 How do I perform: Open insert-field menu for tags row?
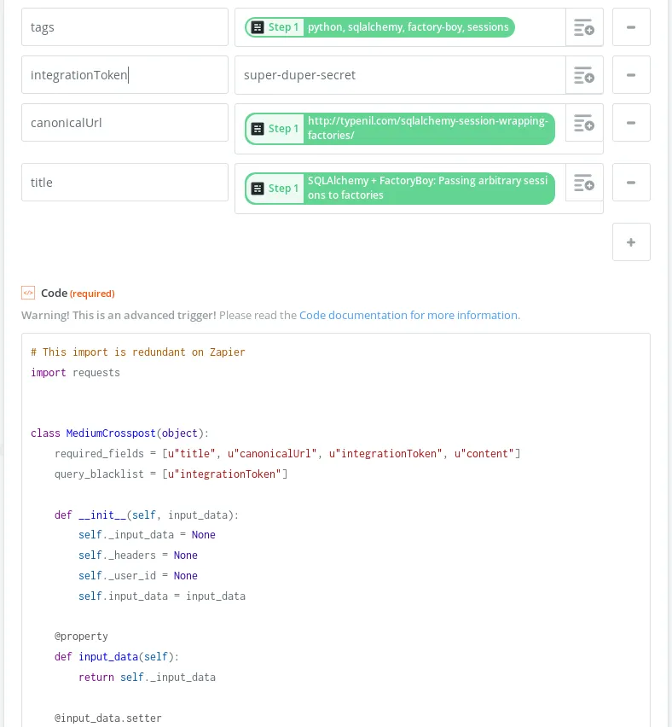click(x=584, y=27)
